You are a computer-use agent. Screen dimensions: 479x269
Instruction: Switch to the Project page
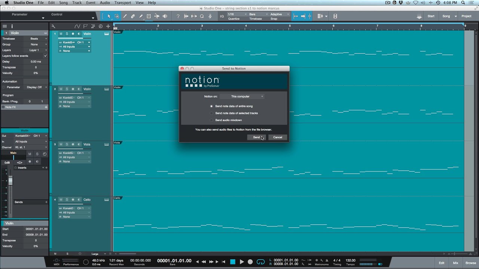click(466, 16)
